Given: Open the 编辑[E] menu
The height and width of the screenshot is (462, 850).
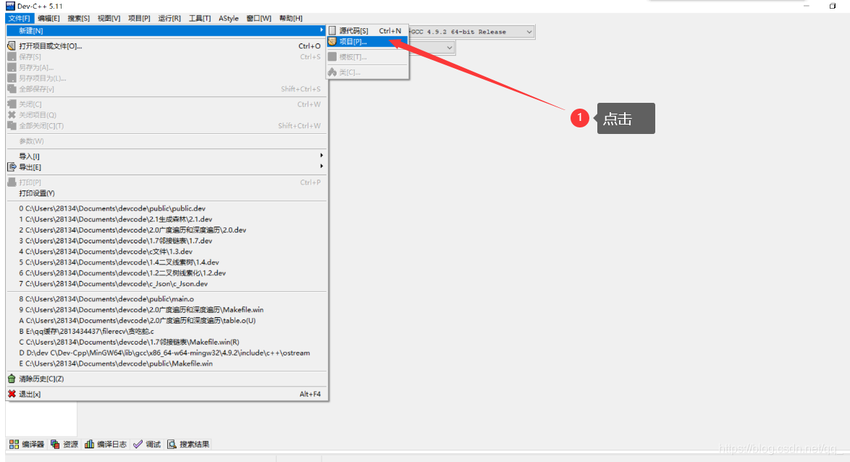Looking at the screenshot, I should (49, 18).
